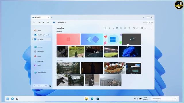Click the taskbar search magnifier icon
Viewport: 184px width, 103px height.
click(x=175, y=99)
